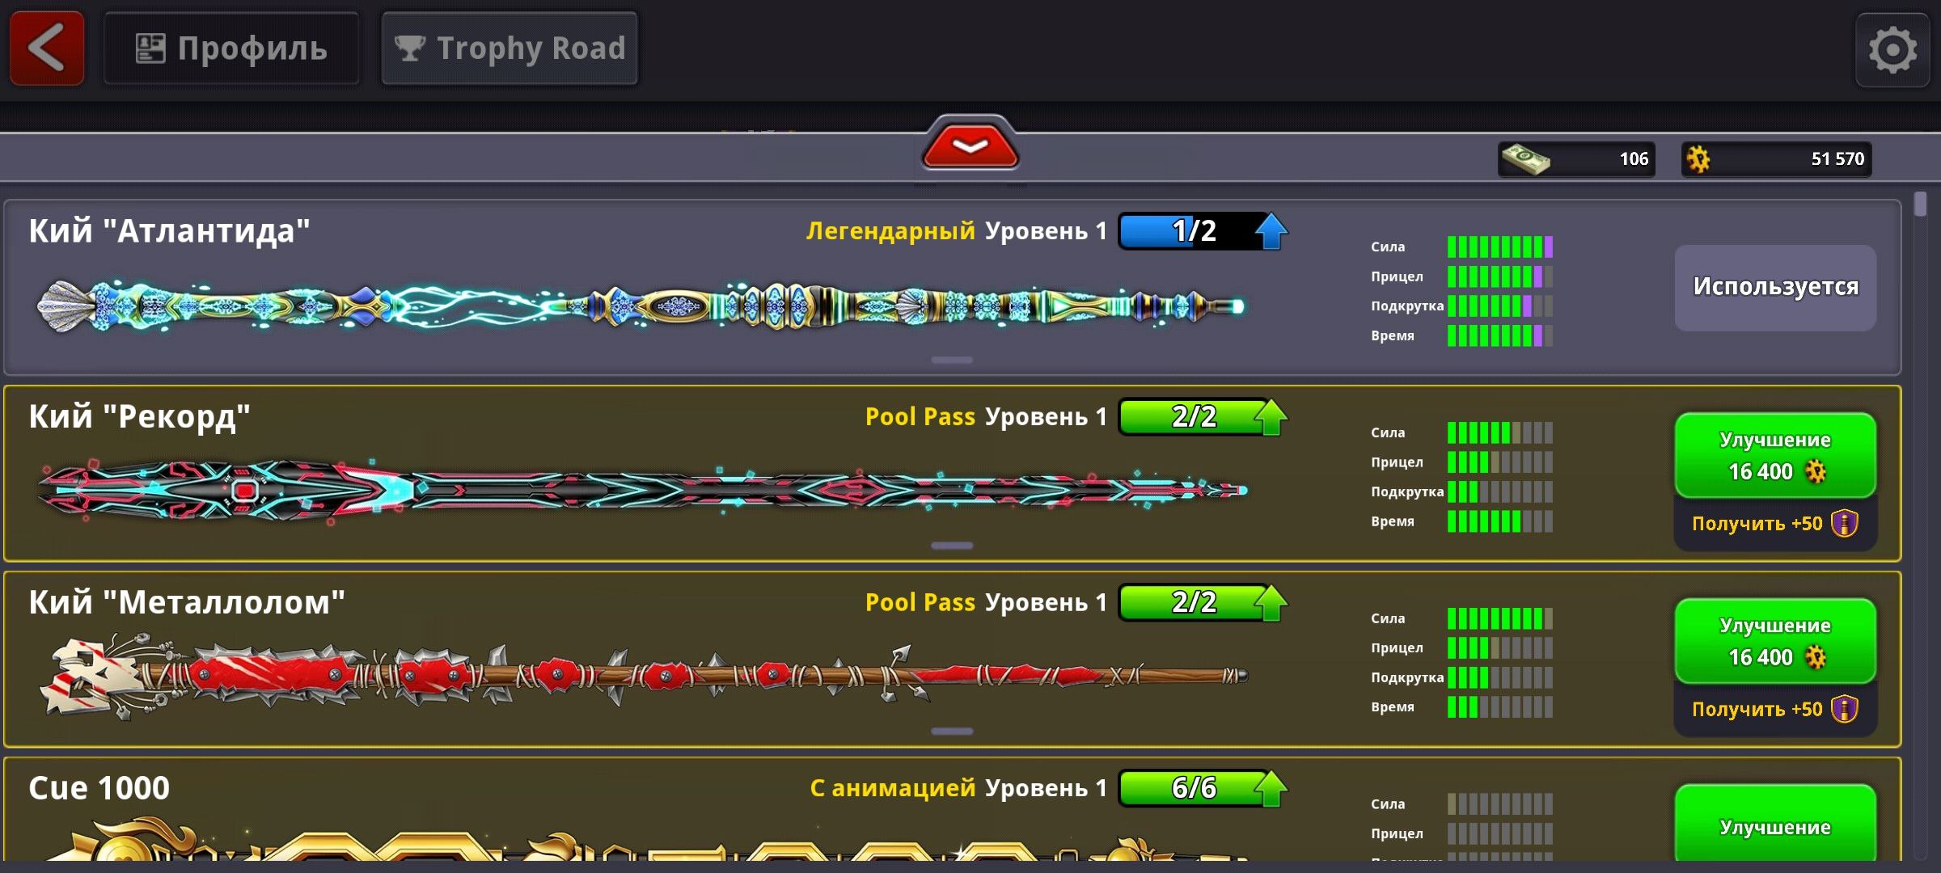This screenshot has width=1941, height=873.
Task: Click Получить +50 under Рекорд cue
Action: coord(1774,524)
